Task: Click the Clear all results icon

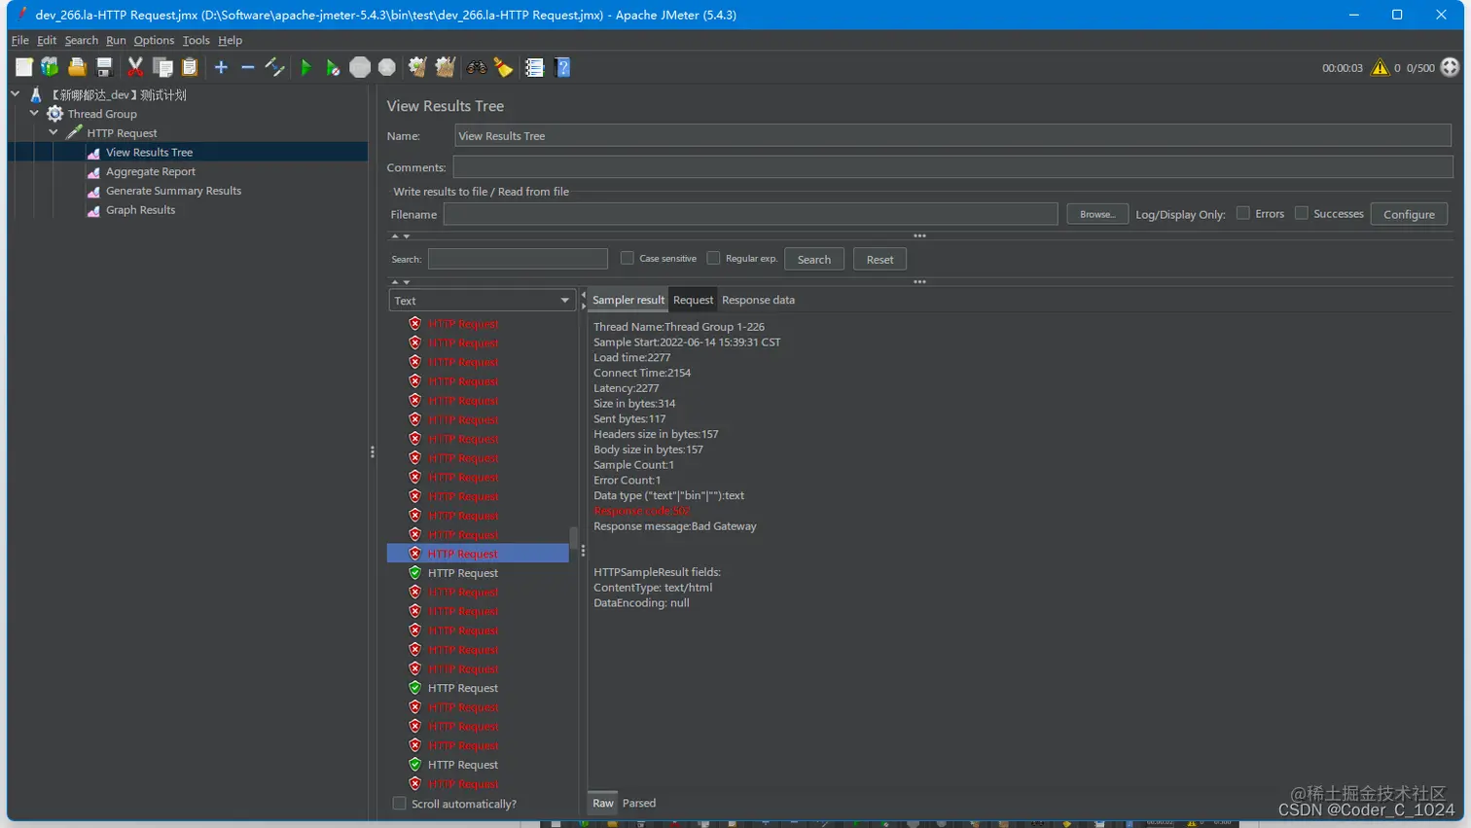Action: tap(445, 67)
